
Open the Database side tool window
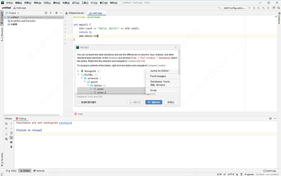coord(279,18)
